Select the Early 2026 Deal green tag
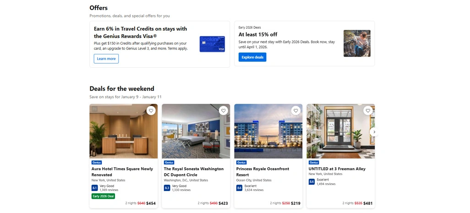The height and width of the screenshot is (213, 470). coord(103,196)
